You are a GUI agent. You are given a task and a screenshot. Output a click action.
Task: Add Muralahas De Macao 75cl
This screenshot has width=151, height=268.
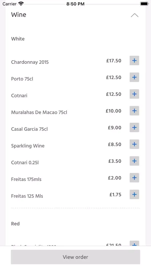pos(134,111)
